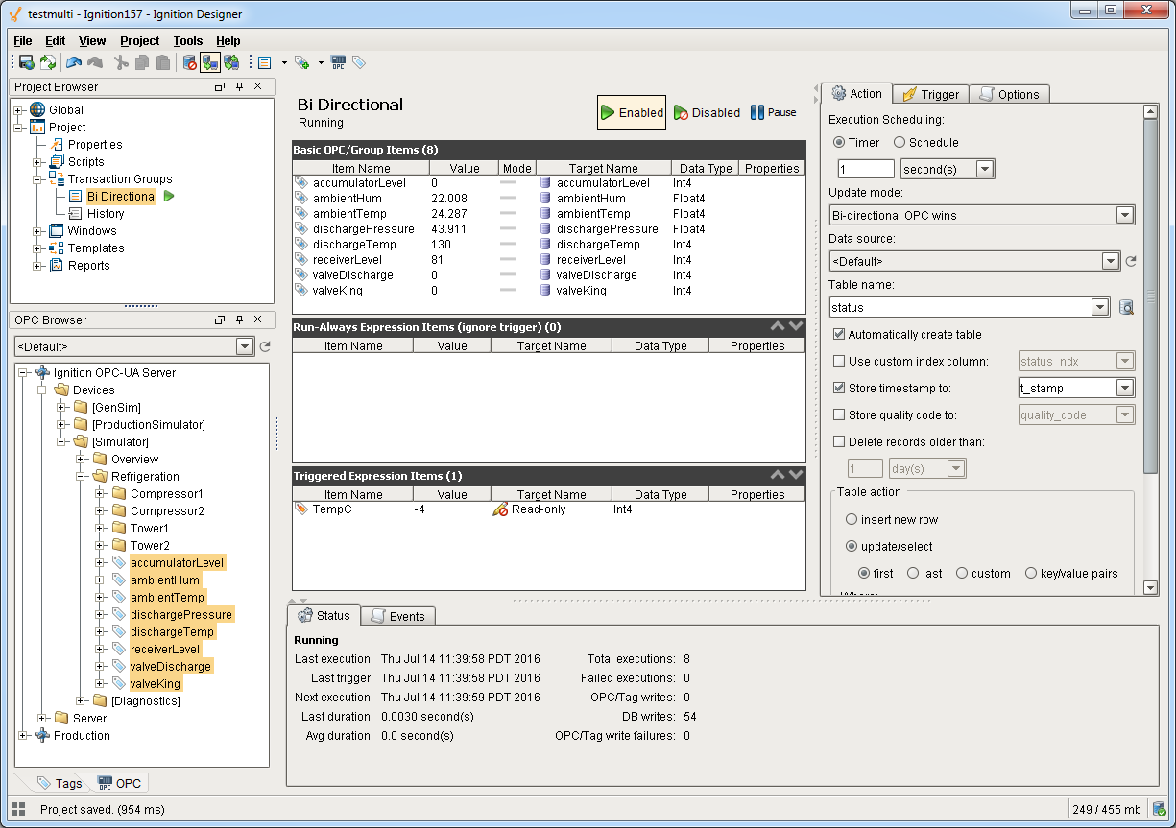Open the second(s) time unit dropdown
Viewport: 1176px width, 828px height.
[x=984, y=169]
